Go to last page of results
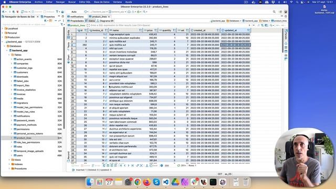The height and width of the screenshot is (189, 336). click(x=132, y=166)
